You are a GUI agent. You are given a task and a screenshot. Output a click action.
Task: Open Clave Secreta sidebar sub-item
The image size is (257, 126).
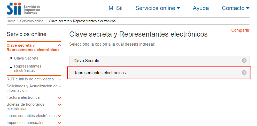(x=26, y=58)
